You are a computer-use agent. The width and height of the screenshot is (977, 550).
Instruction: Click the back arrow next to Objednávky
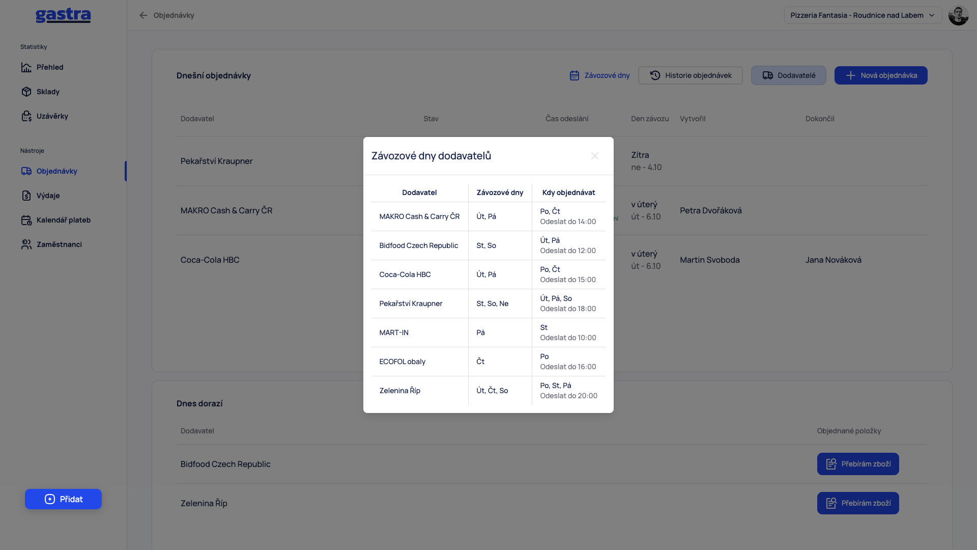(x=143, y=15)
